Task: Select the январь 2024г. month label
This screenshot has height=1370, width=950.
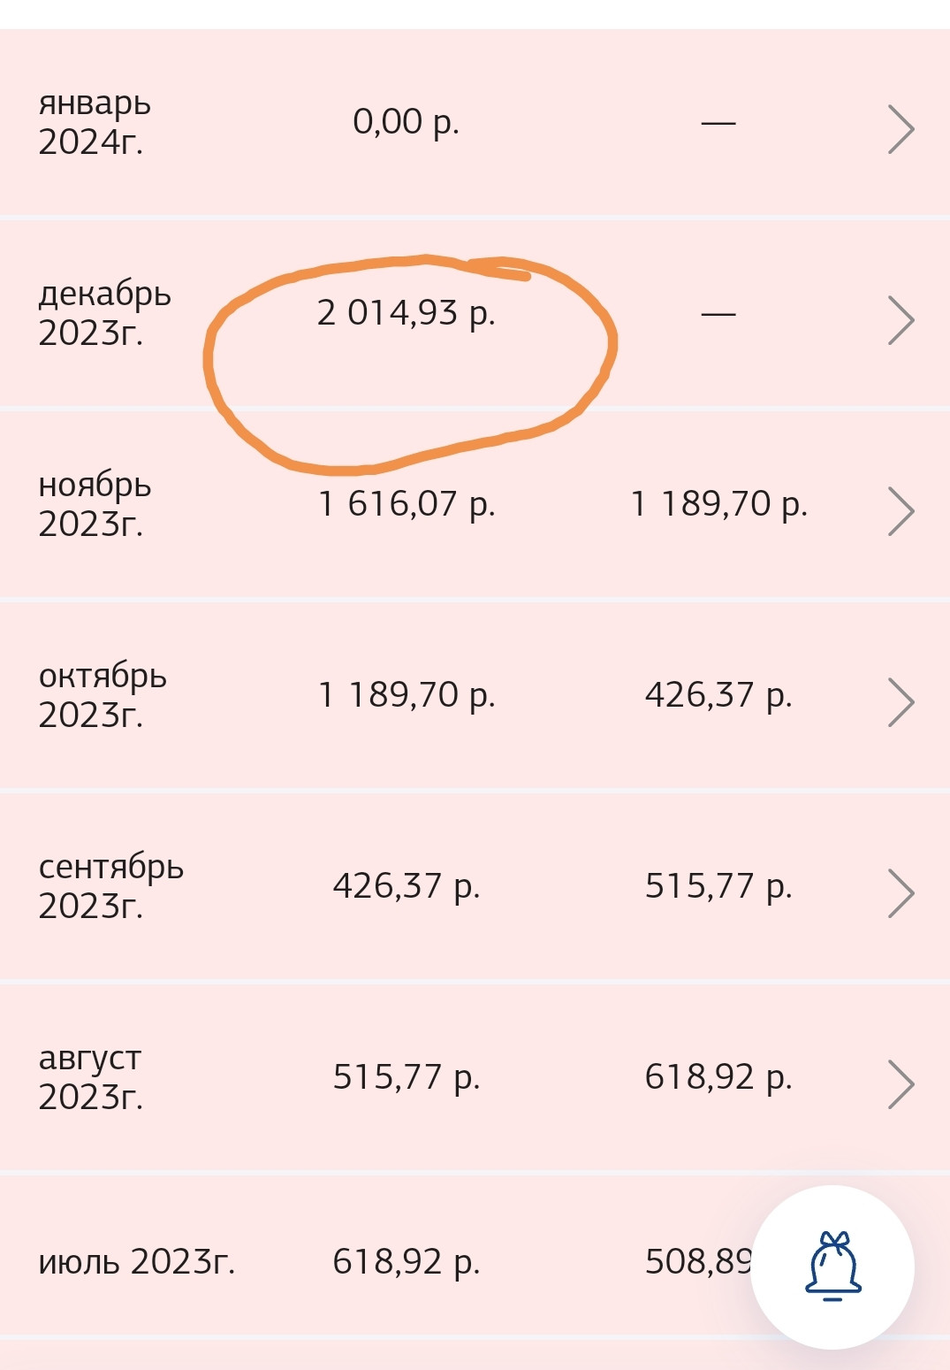Action: [x=95, y=122]
